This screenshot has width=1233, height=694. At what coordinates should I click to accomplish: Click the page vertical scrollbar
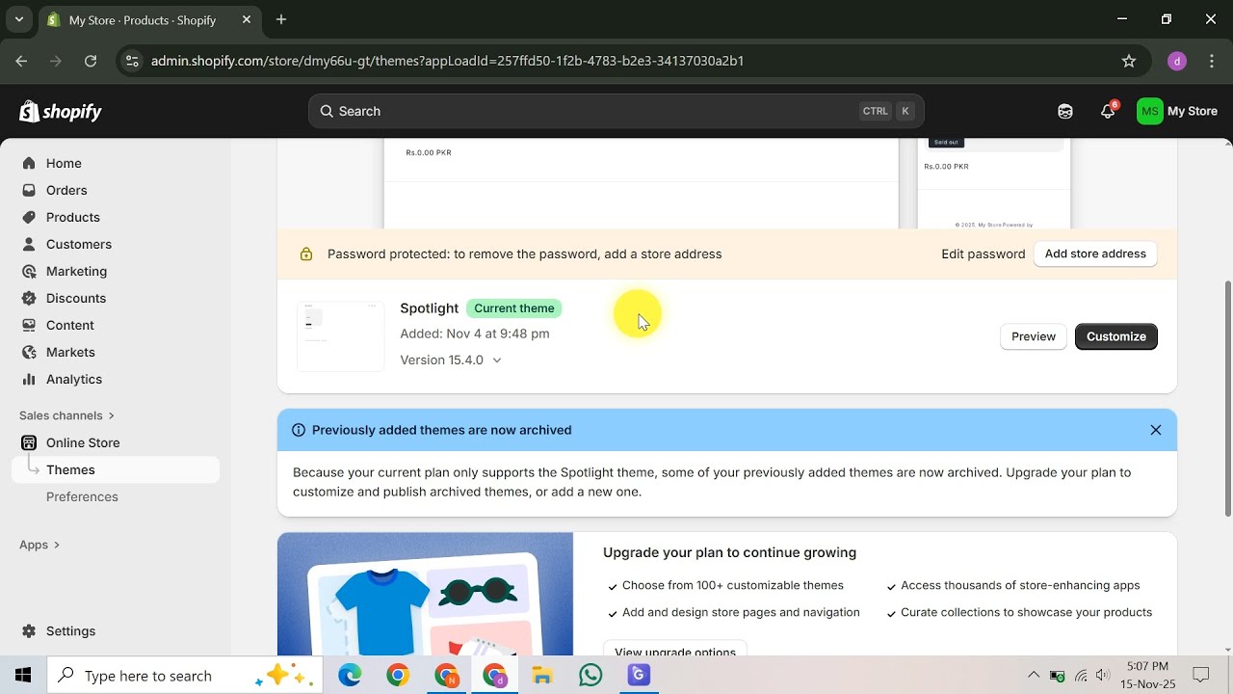tap(1227, 397)
